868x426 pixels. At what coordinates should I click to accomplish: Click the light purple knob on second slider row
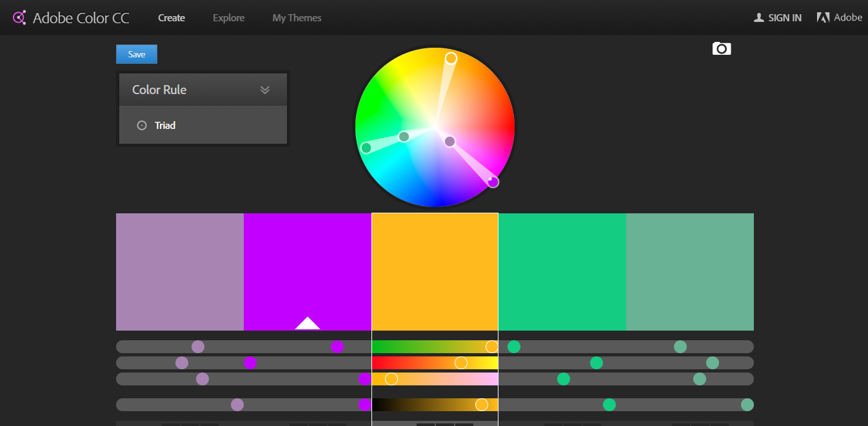pos(182,363)
